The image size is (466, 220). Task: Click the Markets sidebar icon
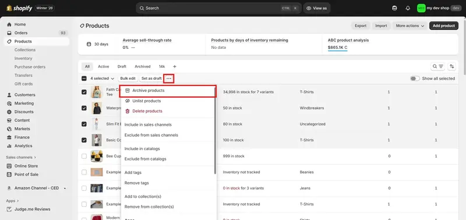(9, 129)
